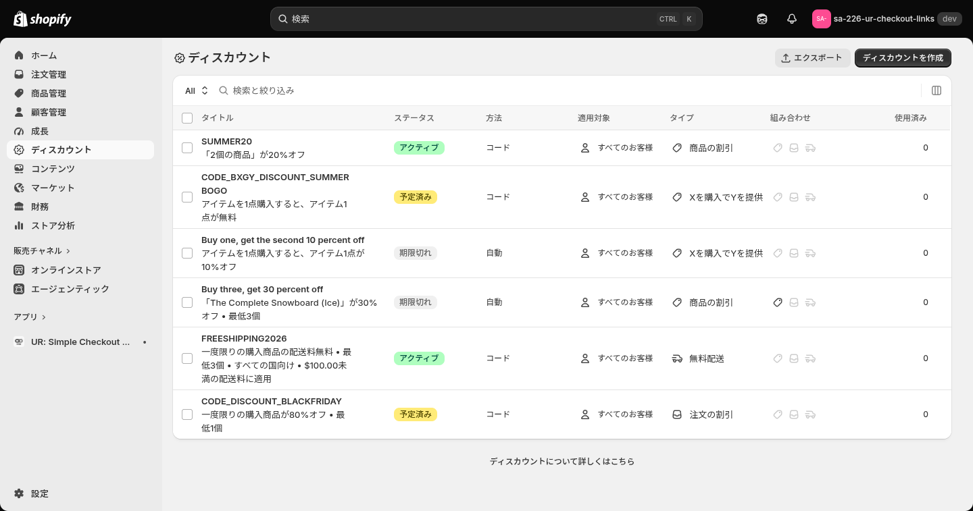The image size is (973, 511).
Task: Select the CODE_BXGY_DISCOUNT_SUMMER BOGO checkbox
Action: click(187, 197)
